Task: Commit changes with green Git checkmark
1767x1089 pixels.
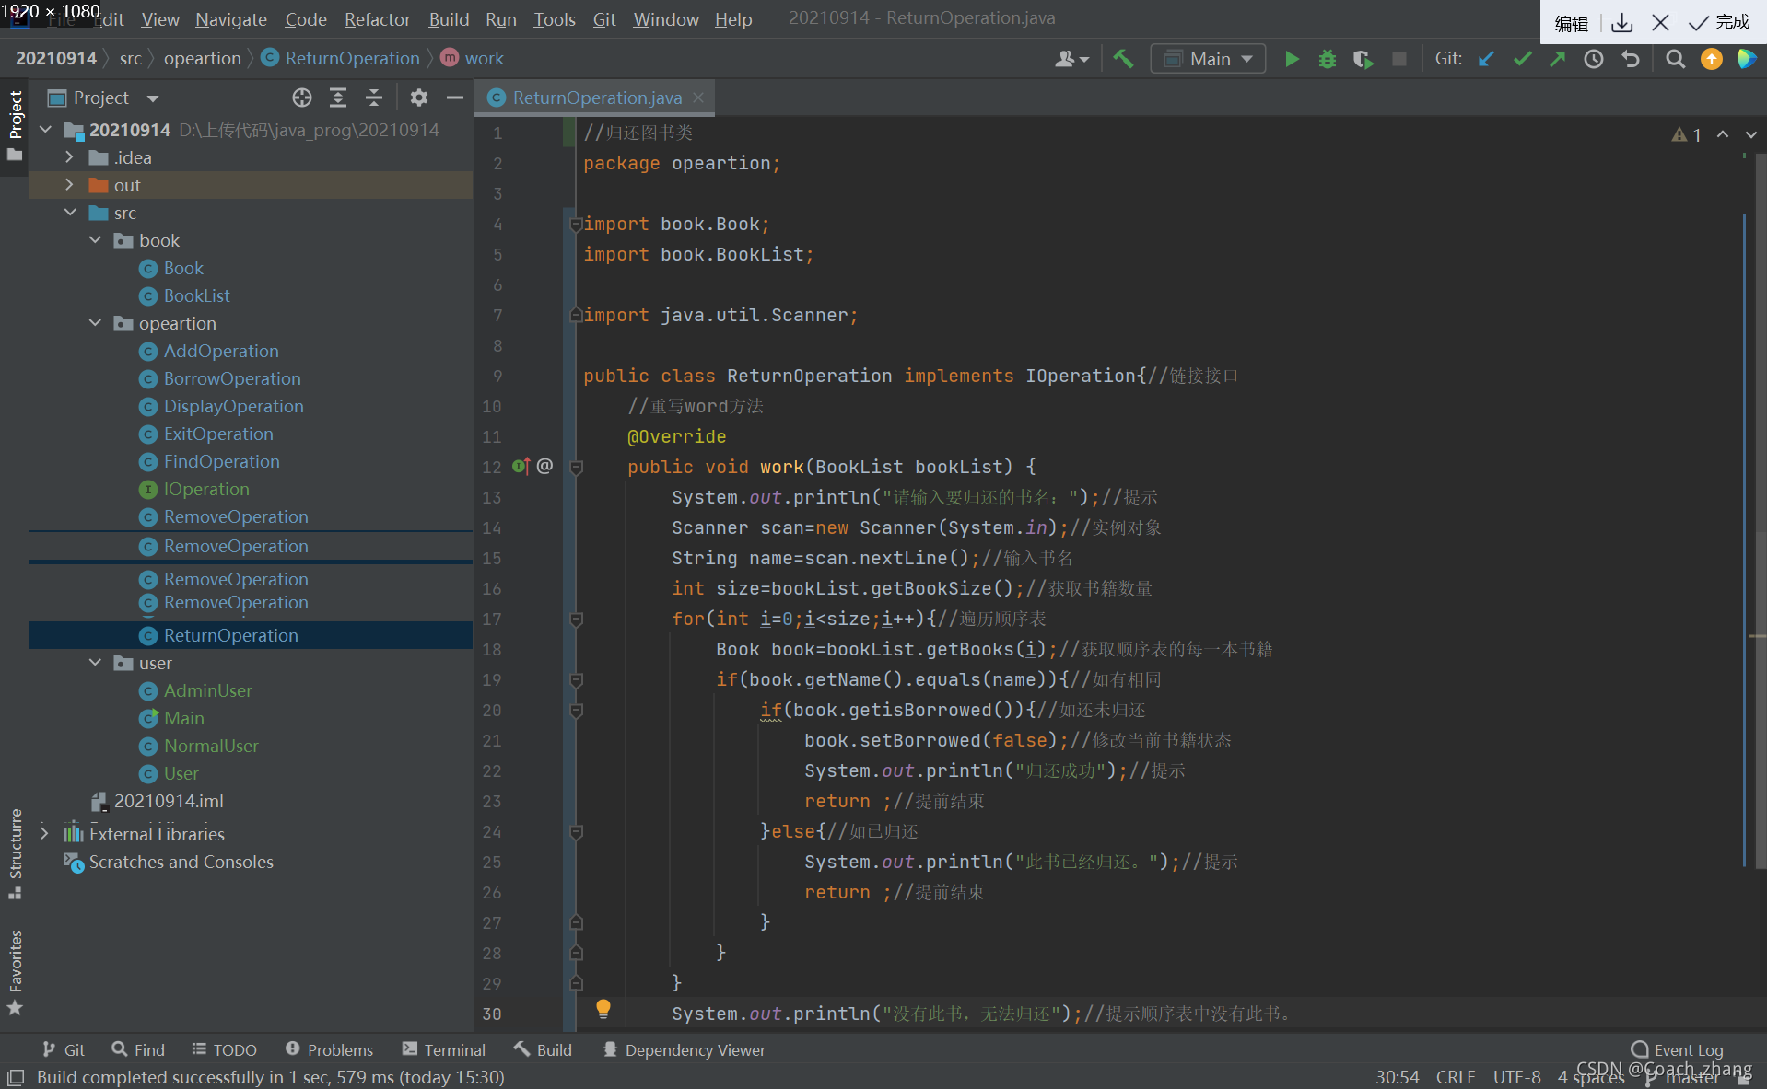Action: pos(1522,59)
